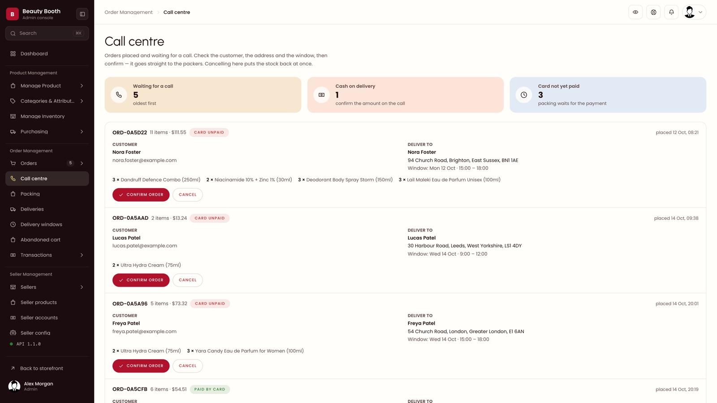Confirm order ORD-0A5A96 for Freya Patel

141,366
